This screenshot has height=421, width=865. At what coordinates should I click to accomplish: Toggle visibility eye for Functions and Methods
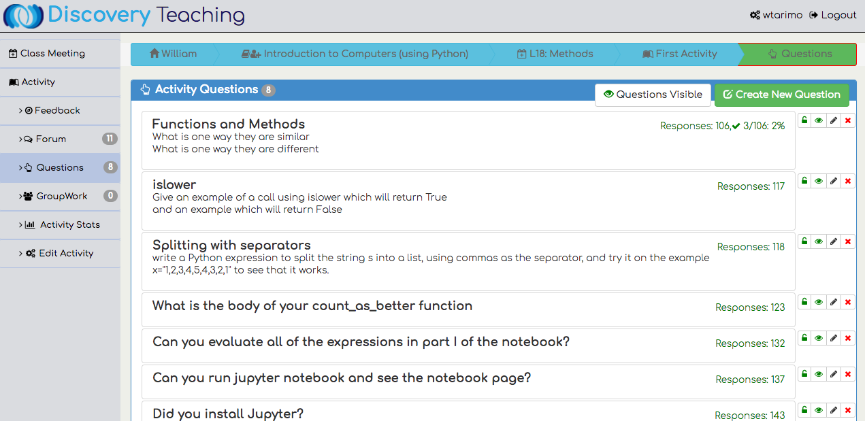coord(819,120)
